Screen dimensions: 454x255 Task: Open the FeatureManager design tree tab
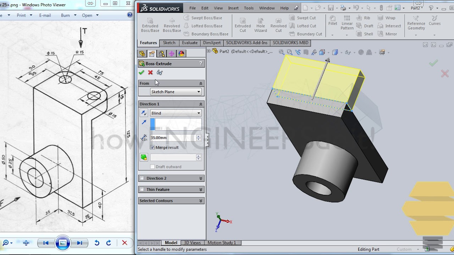coord(142,53)
